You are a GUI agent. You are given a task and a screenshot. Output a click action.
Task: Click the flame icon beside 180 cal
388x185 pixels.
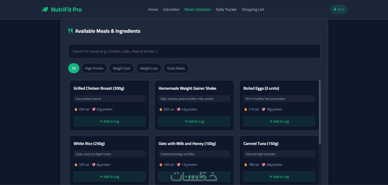point(246,165)
